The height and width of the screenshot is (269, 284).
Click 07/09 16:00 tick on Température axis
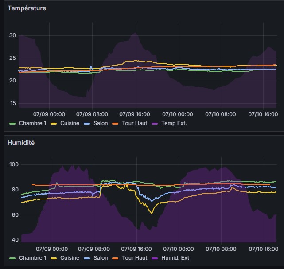click(x=135, y=114)
